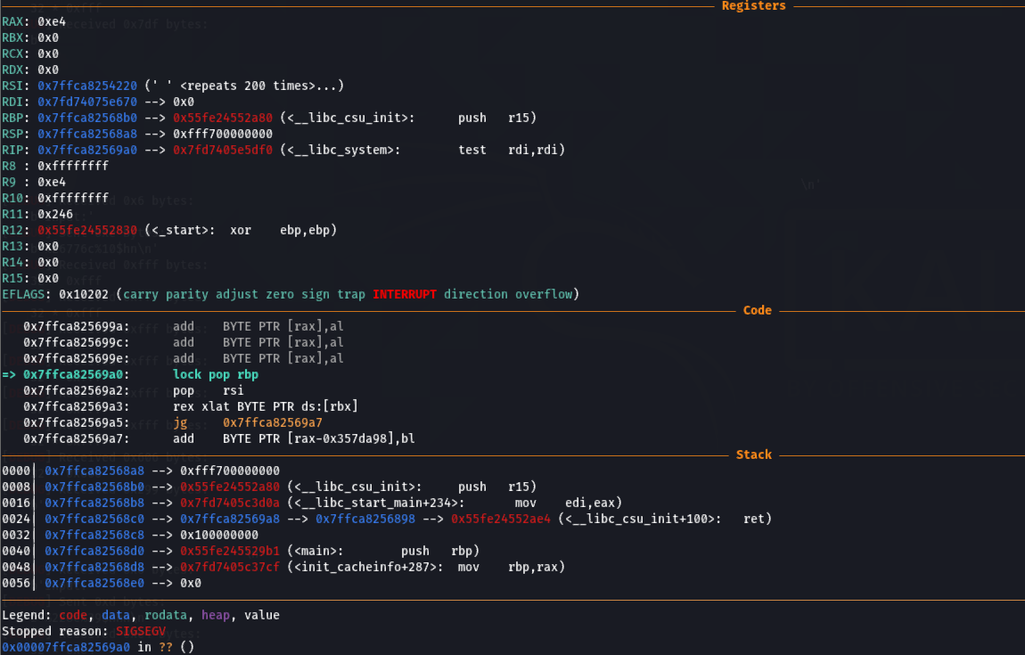Select the 'SIGSEGV' stop reason
This screenshot has width=1025, height=655.
[x=141, y=632]
